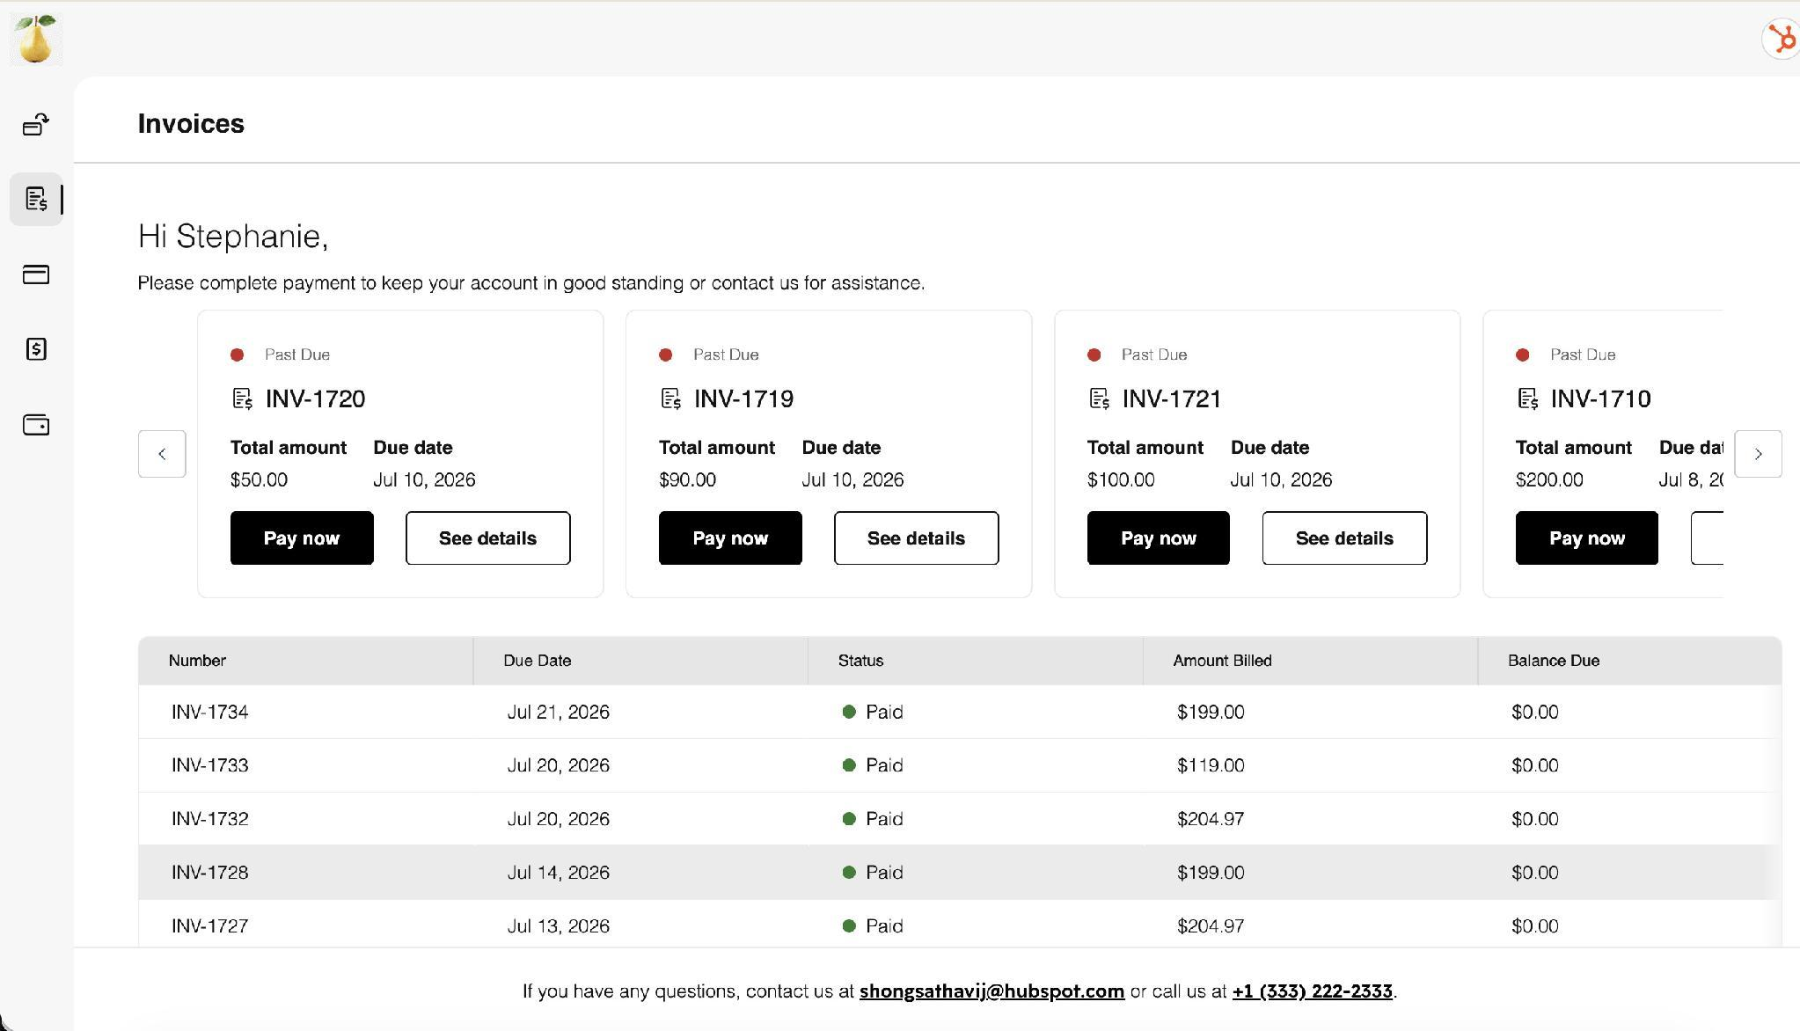See details of invoice INV-1721
Image resolution: width=1800 pixels, height=1031 pixels.
pos(1344,537)
